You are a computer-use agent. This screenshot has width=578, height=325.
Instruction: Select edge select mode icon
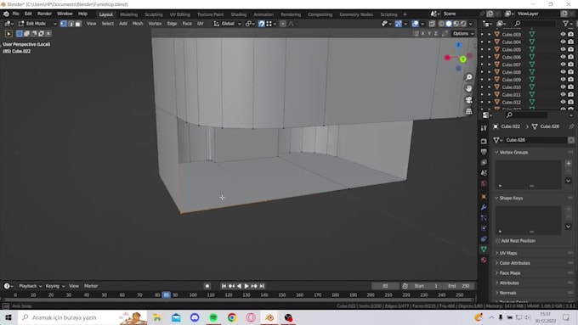click(71, 24)
